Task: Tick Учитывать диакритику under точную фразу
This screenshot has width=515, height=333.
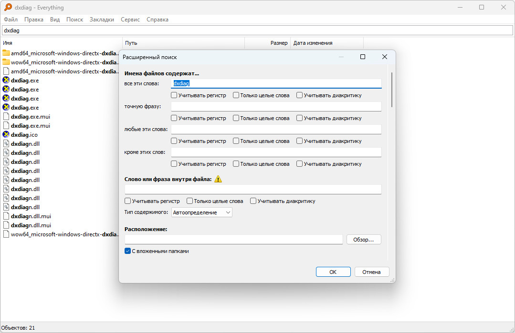Action: point(299,118)
